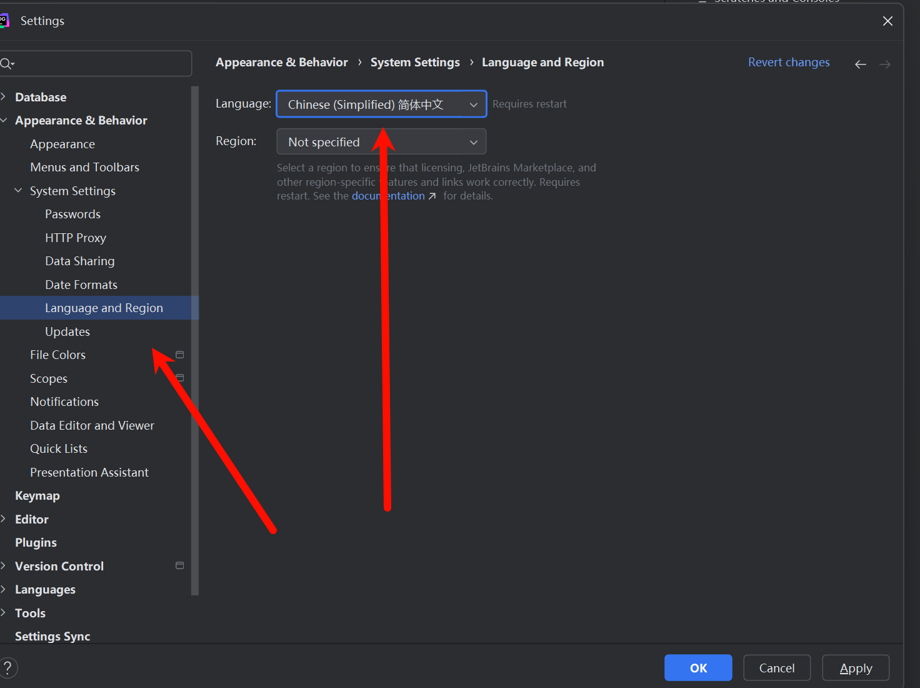This screenshot has height=688, width=920.
Task: Close the Settings dialog with the X
Action: coord(887,21)
